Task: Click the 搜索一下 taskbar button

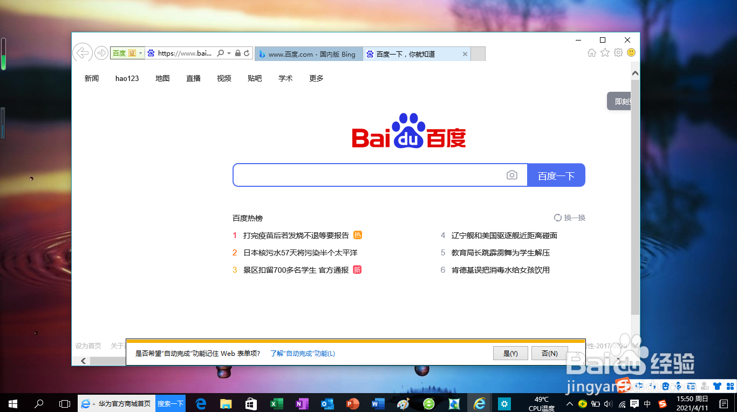Action: [x=170, y=403]
